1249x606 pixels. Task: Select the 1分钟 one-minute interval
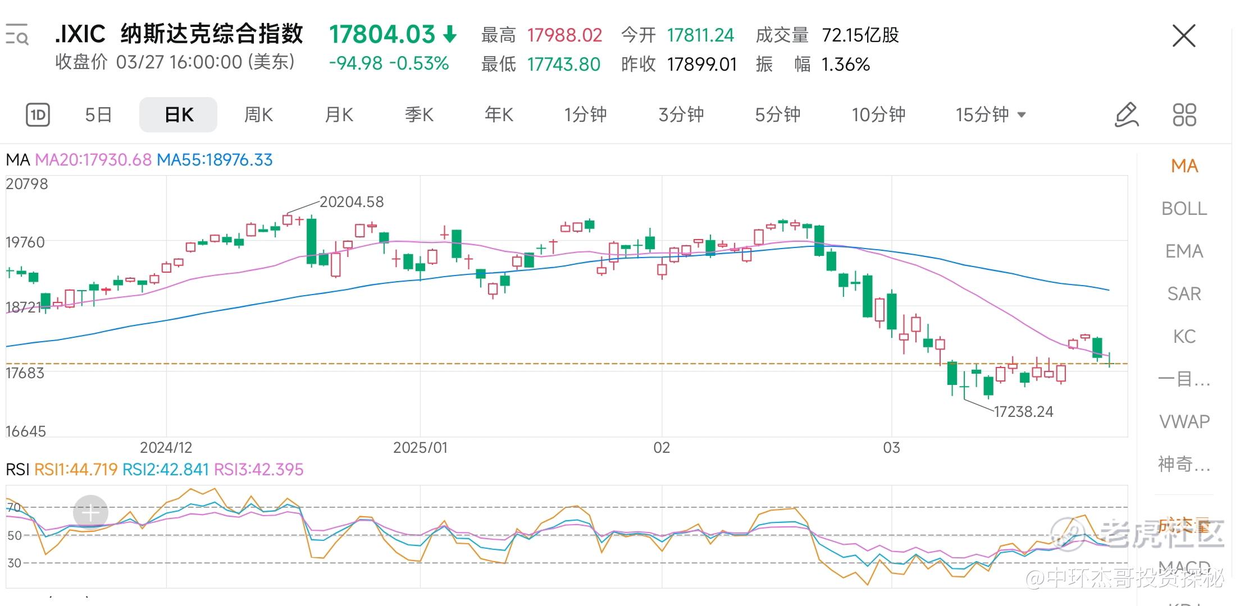click(585, 115)
